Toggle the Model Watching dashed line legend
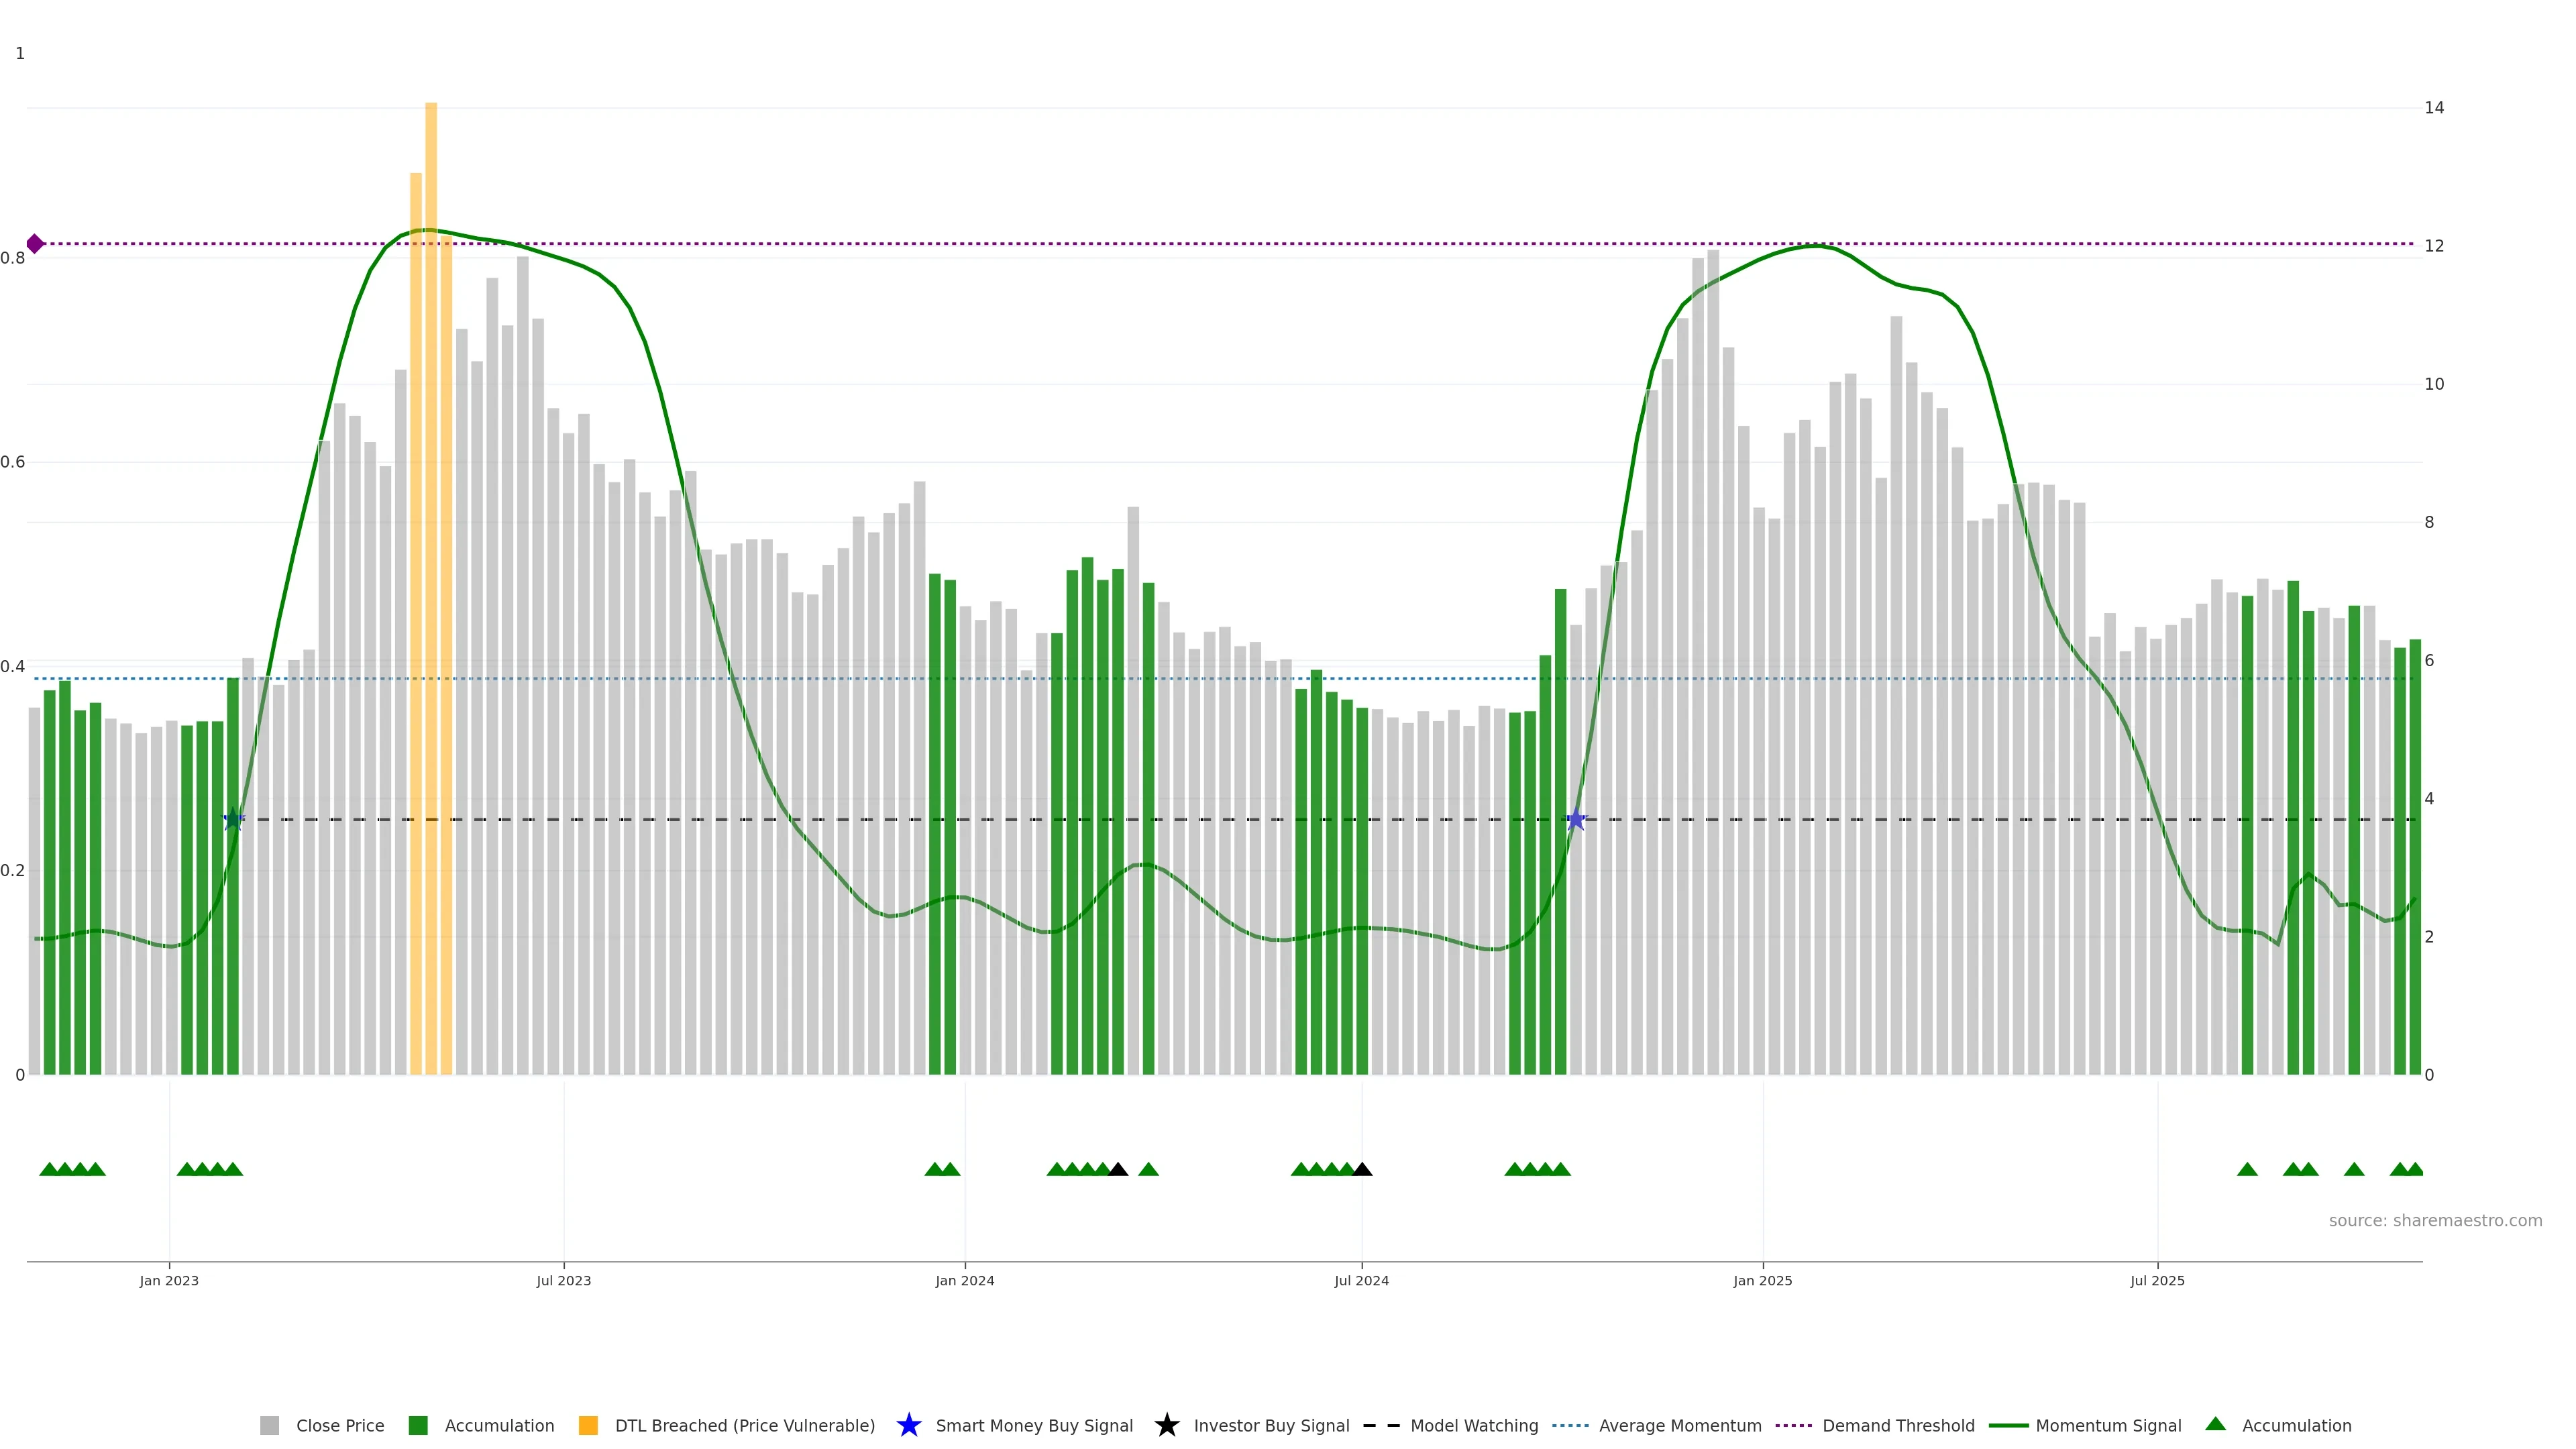2576x1449 pixels. click(x=1381, y=1425)
